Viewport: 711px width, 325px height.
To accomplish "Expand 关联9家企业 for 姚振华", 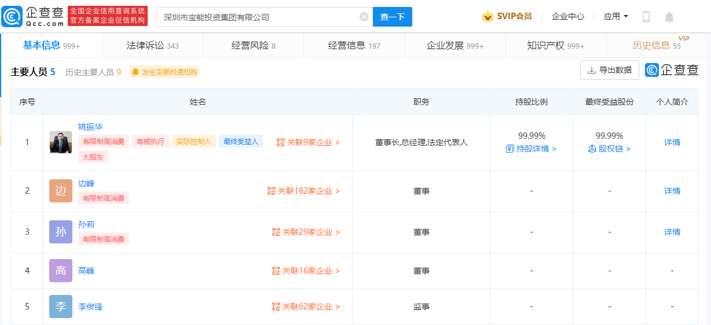I will 308,142.
